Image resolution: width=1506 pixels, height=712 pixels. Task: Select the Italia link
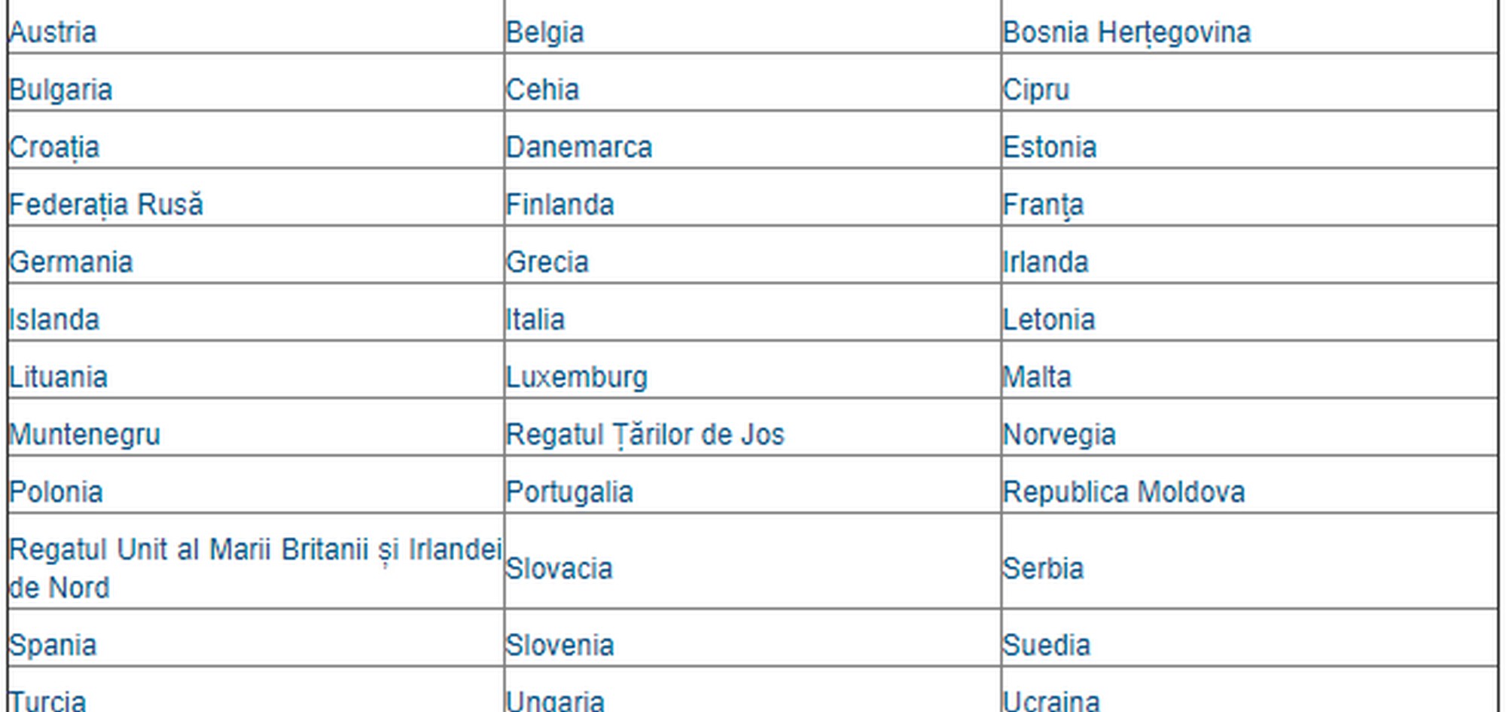(x=535, y=319)
